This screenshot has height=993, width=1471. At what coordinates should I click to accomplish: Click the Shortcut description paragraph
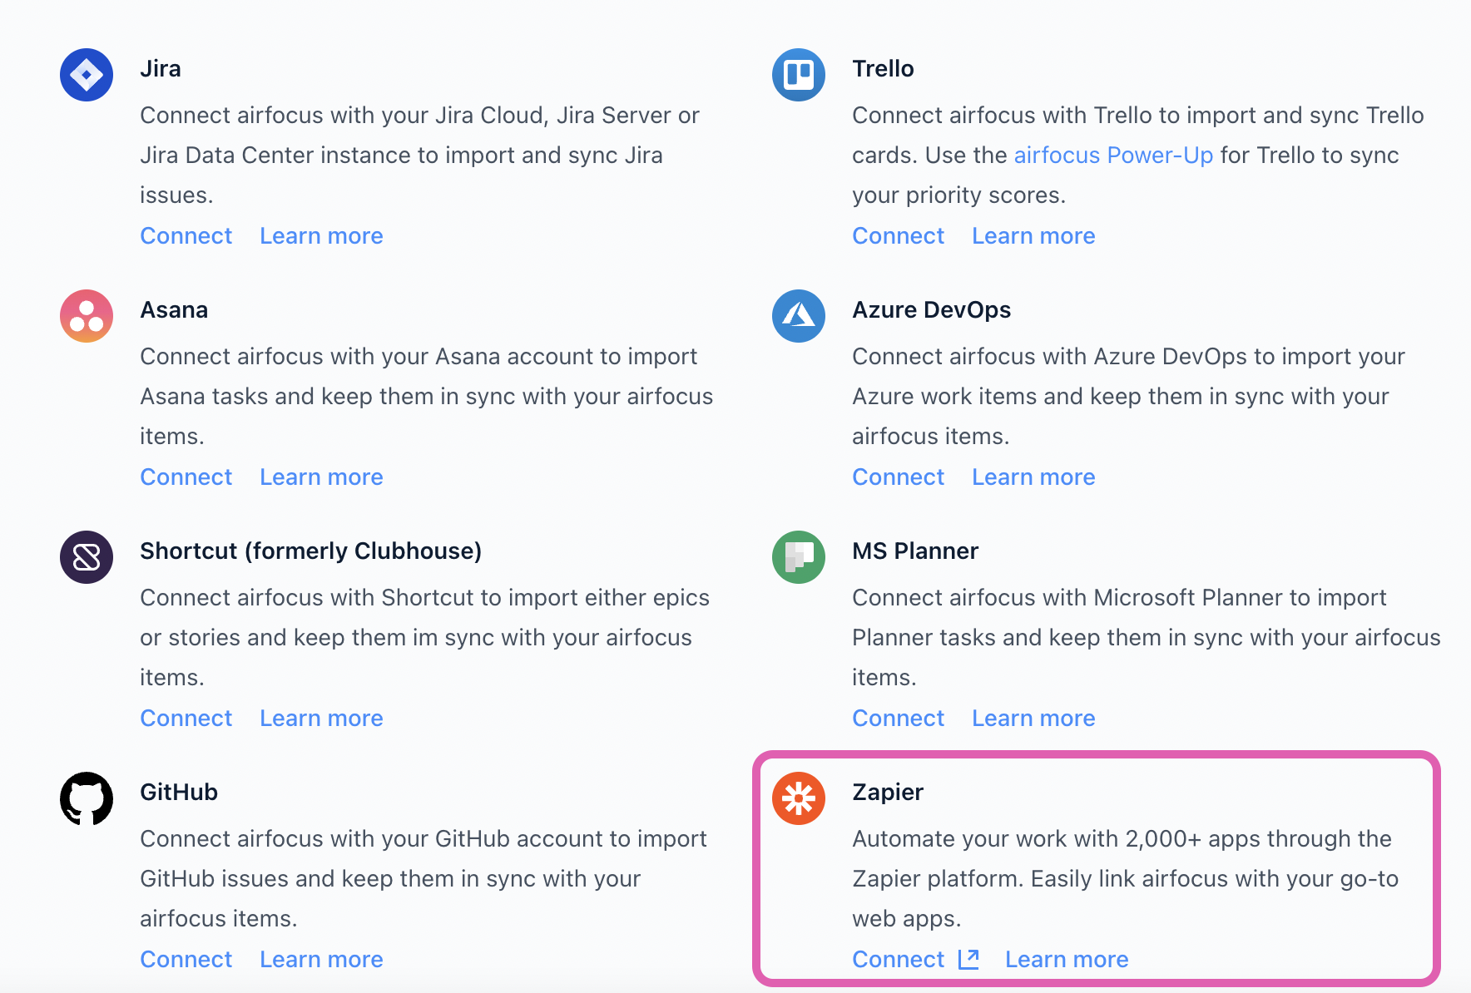point(425,638)
